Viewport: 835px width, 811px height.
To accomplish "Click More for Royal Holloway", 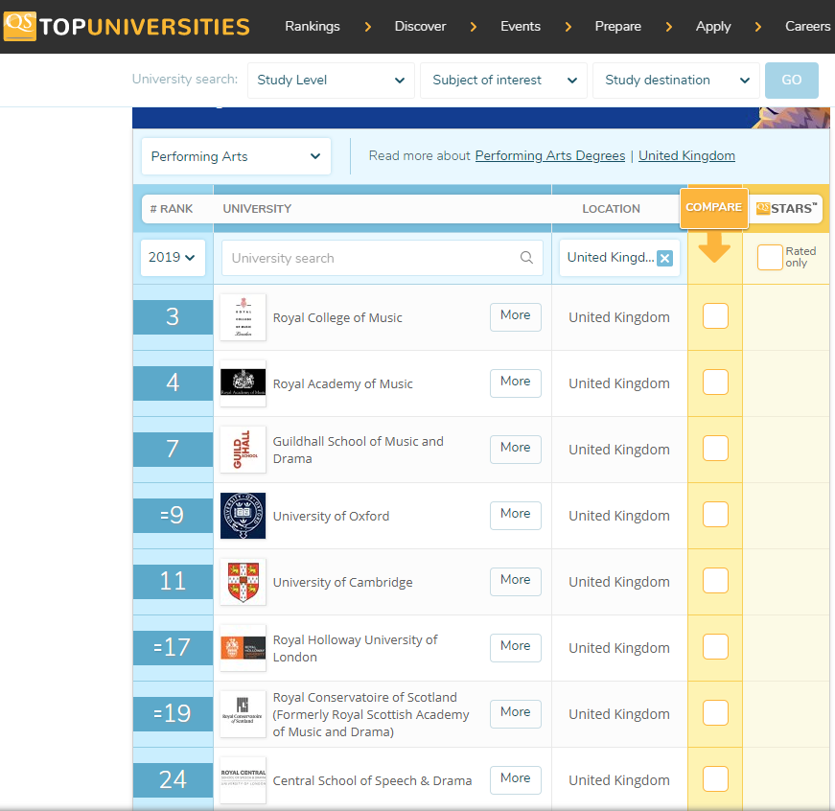I will pyautogui.click(x=516, y=647).
